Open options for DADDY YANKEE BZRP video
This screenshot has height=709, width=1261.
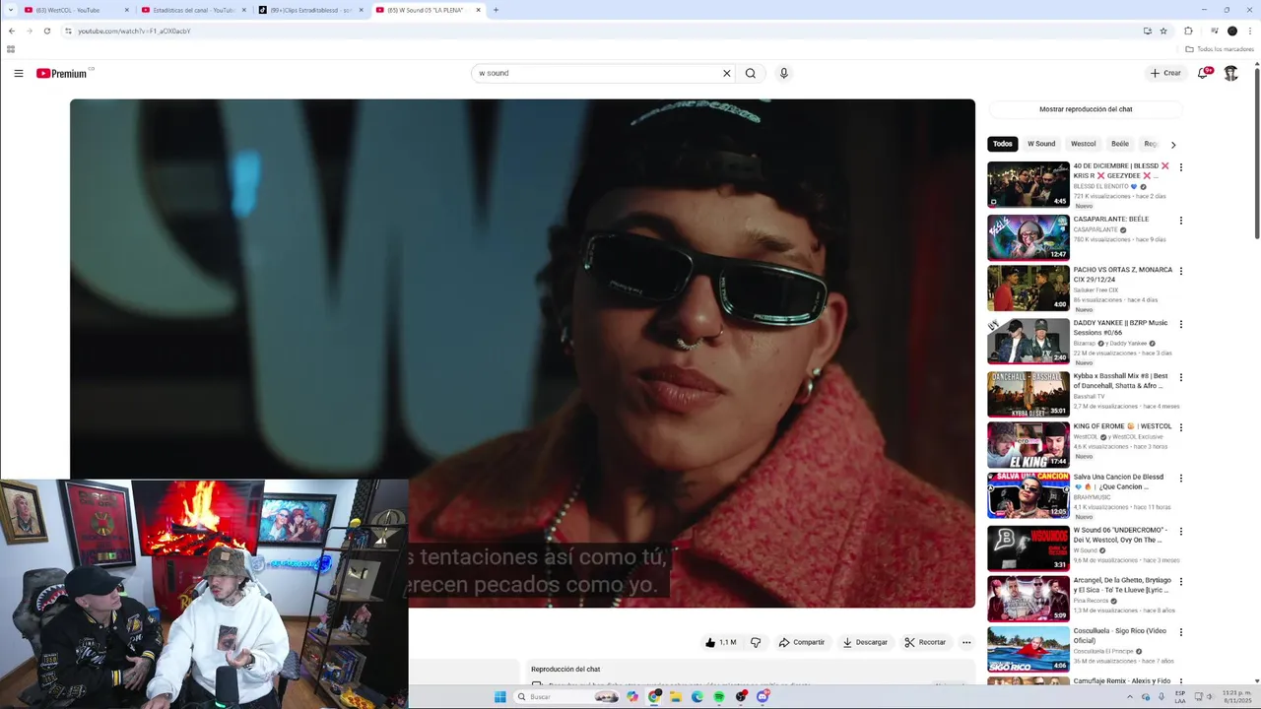(x=1180, y=324)
